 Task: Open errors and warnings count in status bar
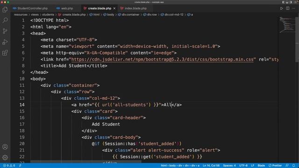pyautogui.click(x=9, y=166)
